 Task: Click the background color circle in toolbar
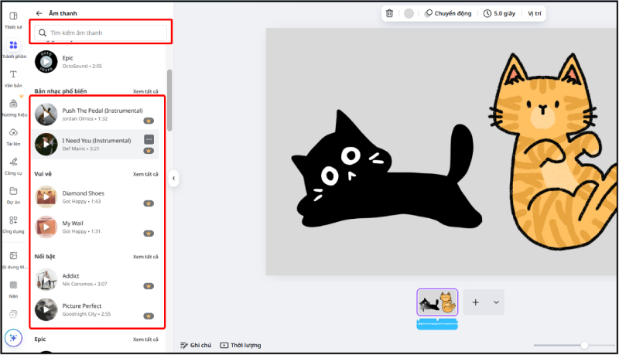pyautogui.click(x=409, y=13)
